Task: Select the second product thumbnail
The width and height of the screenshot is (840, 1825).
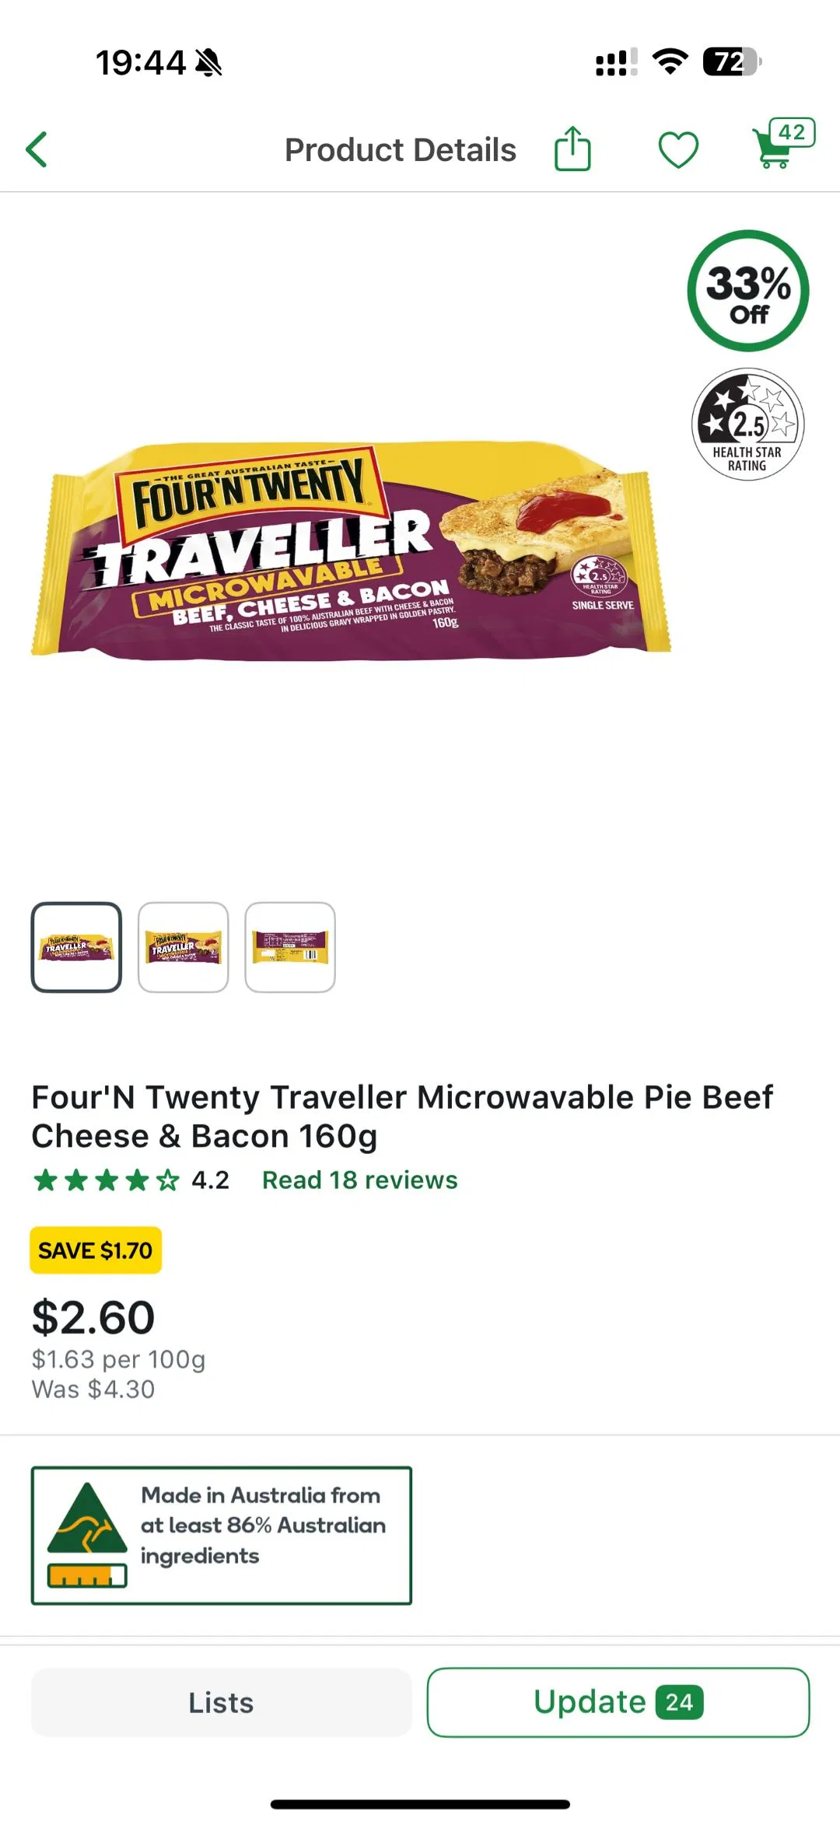Action: click(x=184, y=947)
